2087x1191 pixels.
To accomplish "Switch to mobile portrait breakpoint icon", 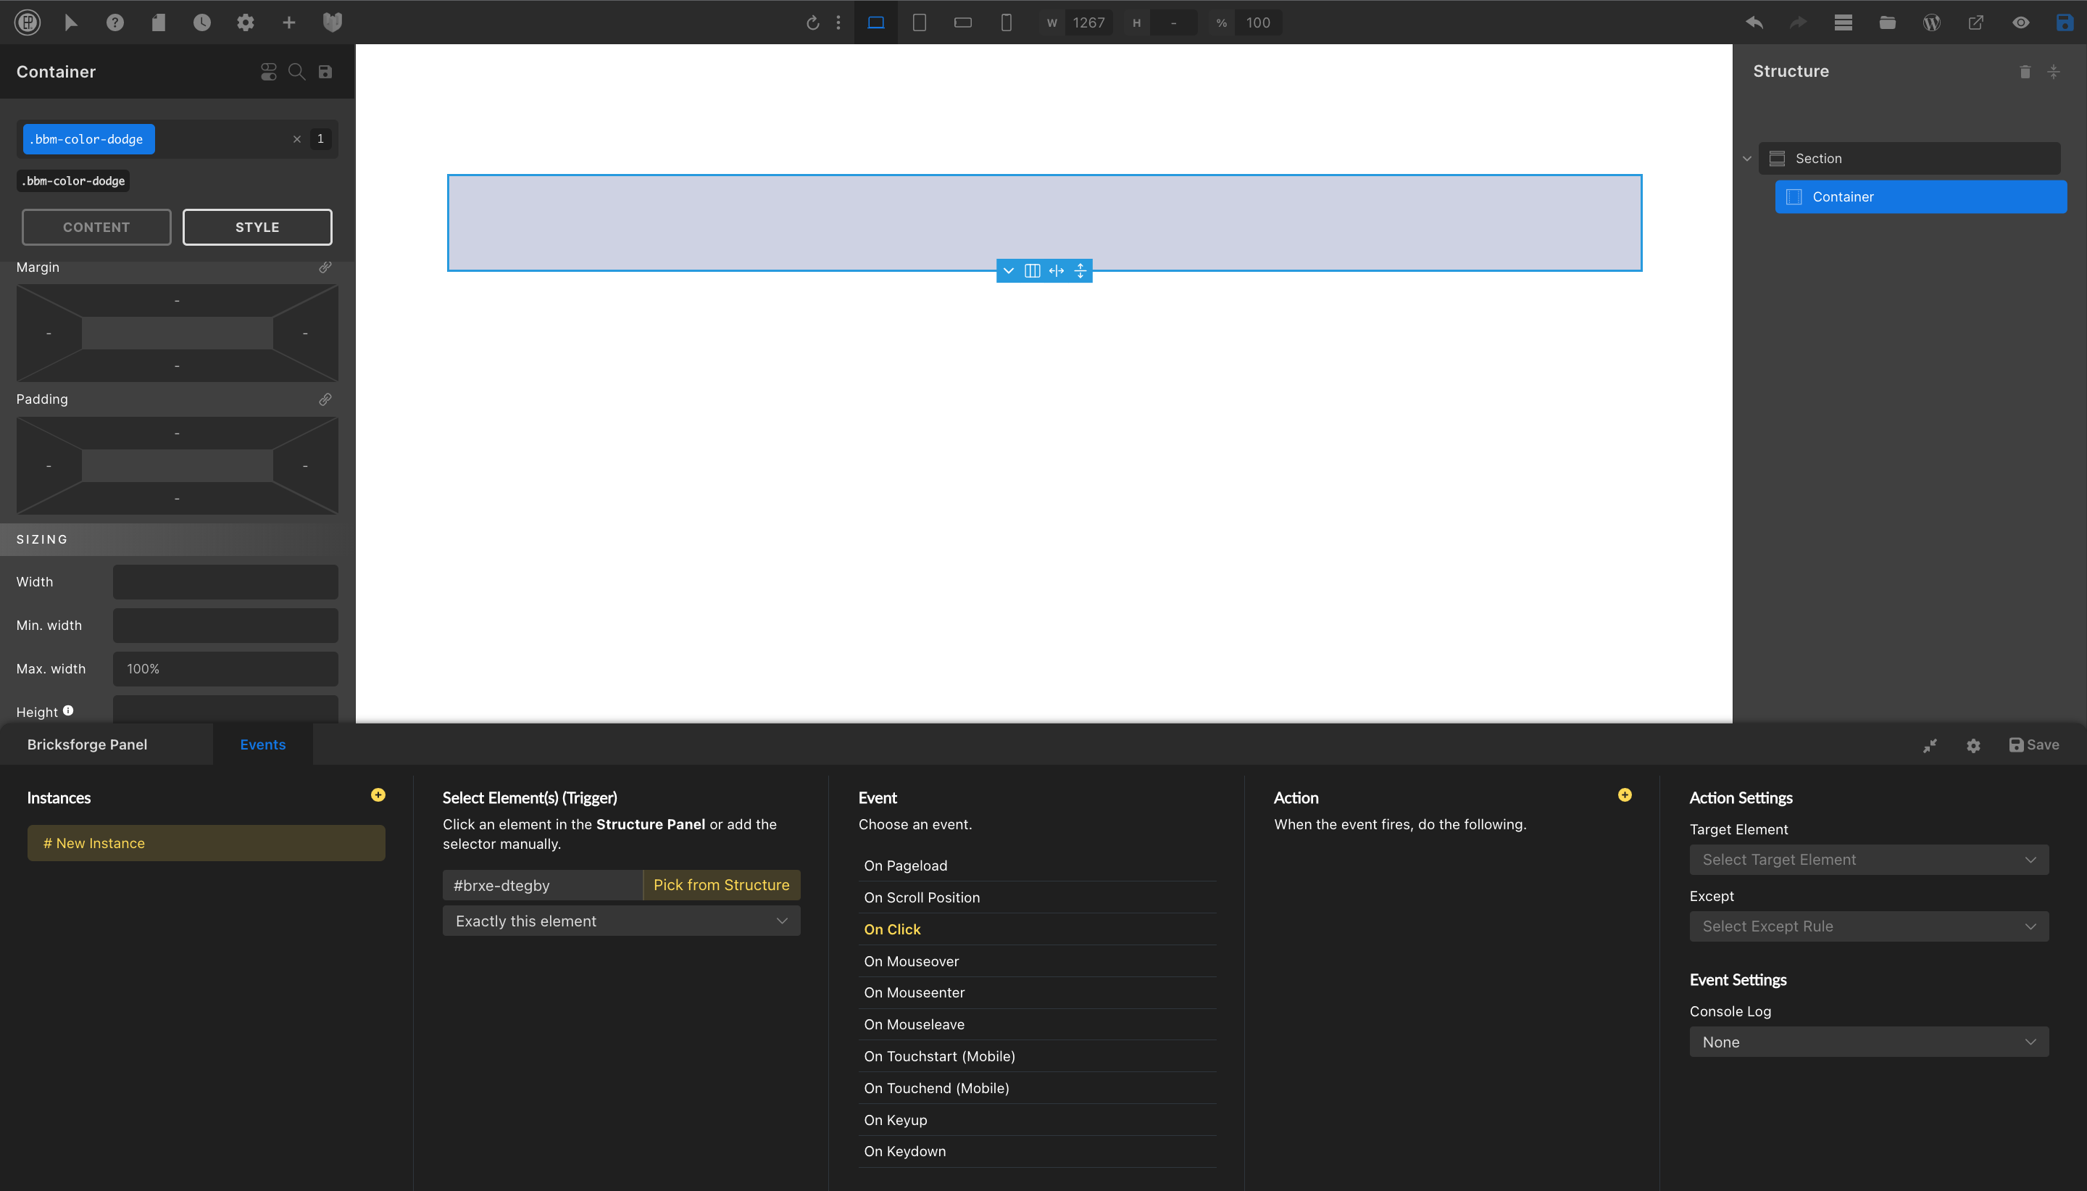I will click(1007, 22).
